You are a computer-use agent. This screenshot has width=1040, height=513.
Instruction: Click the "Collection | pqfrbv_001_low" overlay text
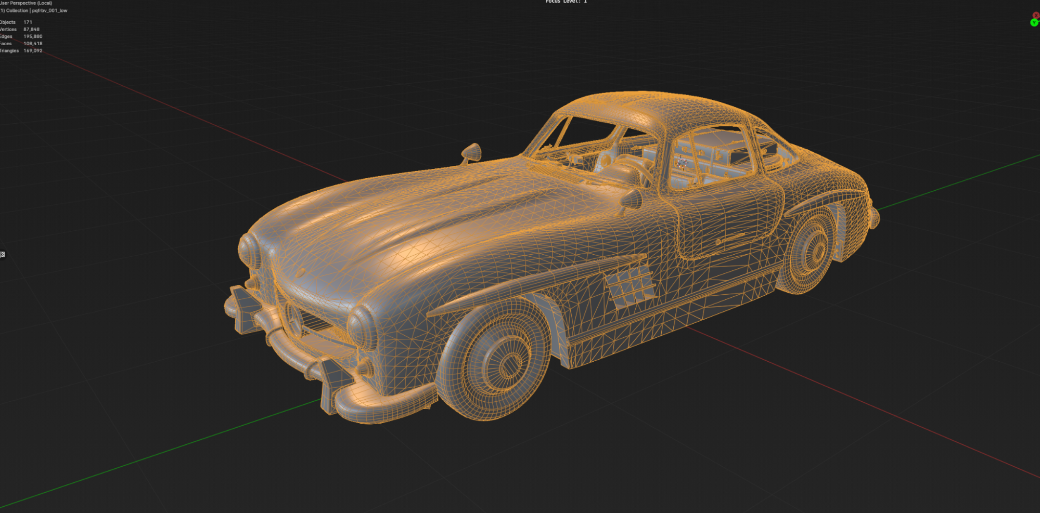(36, 10)
